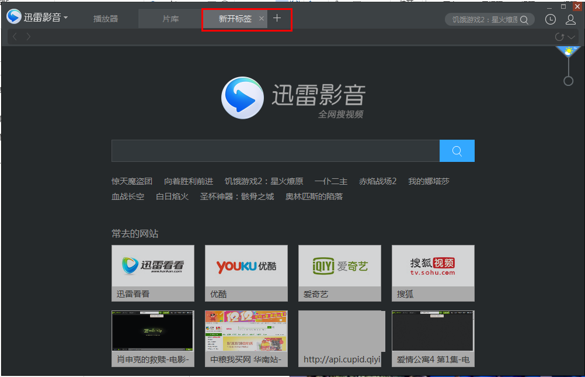
Task: Select the 新开标签 tab
Action: pyautogui.click(x=235, y=19)
